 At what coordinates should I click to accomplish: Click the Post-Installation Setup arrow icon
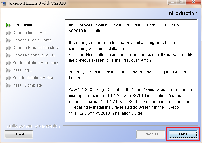pos(8,78)
